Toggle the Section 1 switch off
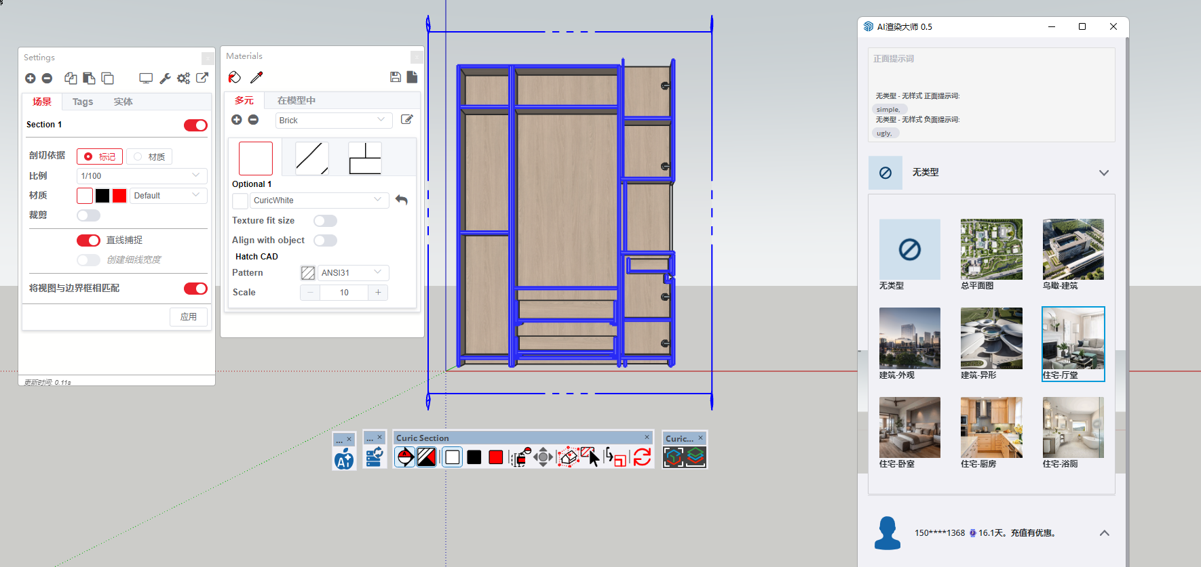Screen dimensions: 1201x567 [195, 125]
